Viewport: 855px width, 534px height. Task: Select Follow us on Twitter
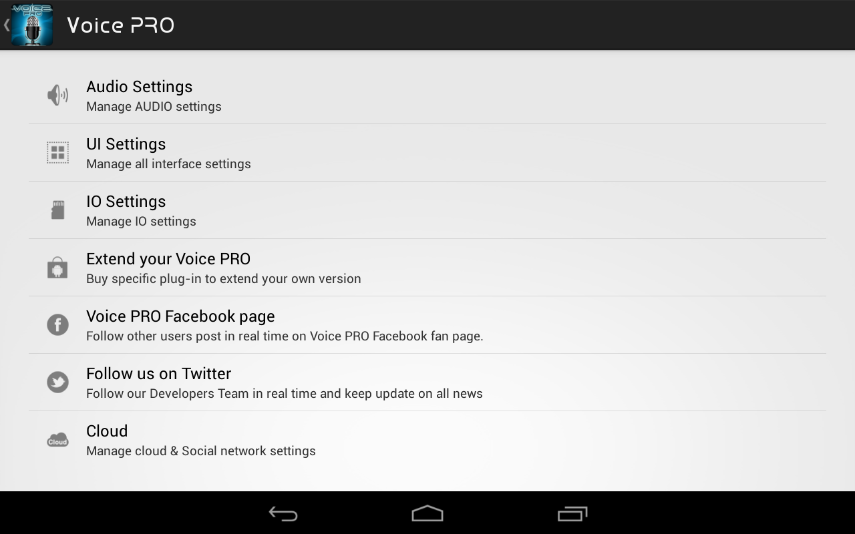[427, 382]
